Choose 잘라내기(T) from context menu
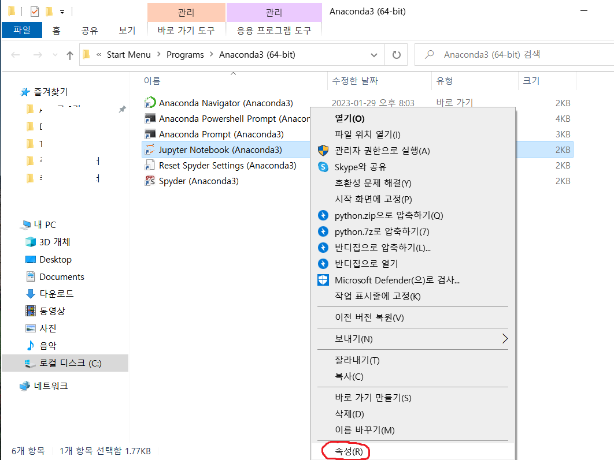The height and width of the screenshot is (460, 614). coord(413,360)
